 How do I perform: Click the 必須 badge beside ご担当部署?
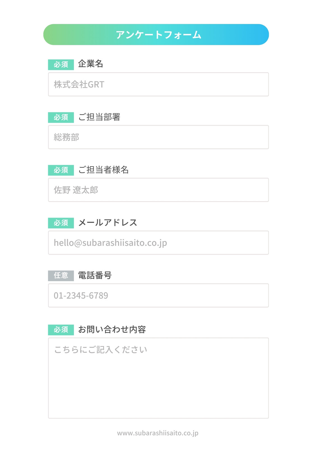[61, 117]
